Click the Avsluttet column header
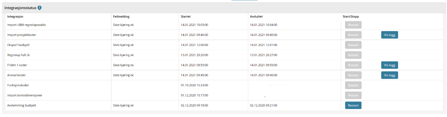The image size is (447, 117). (x=256, y=17)
